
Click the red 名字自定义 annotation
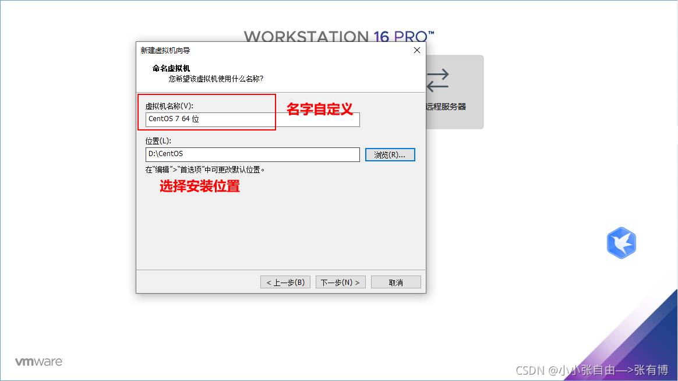(320, 109)
